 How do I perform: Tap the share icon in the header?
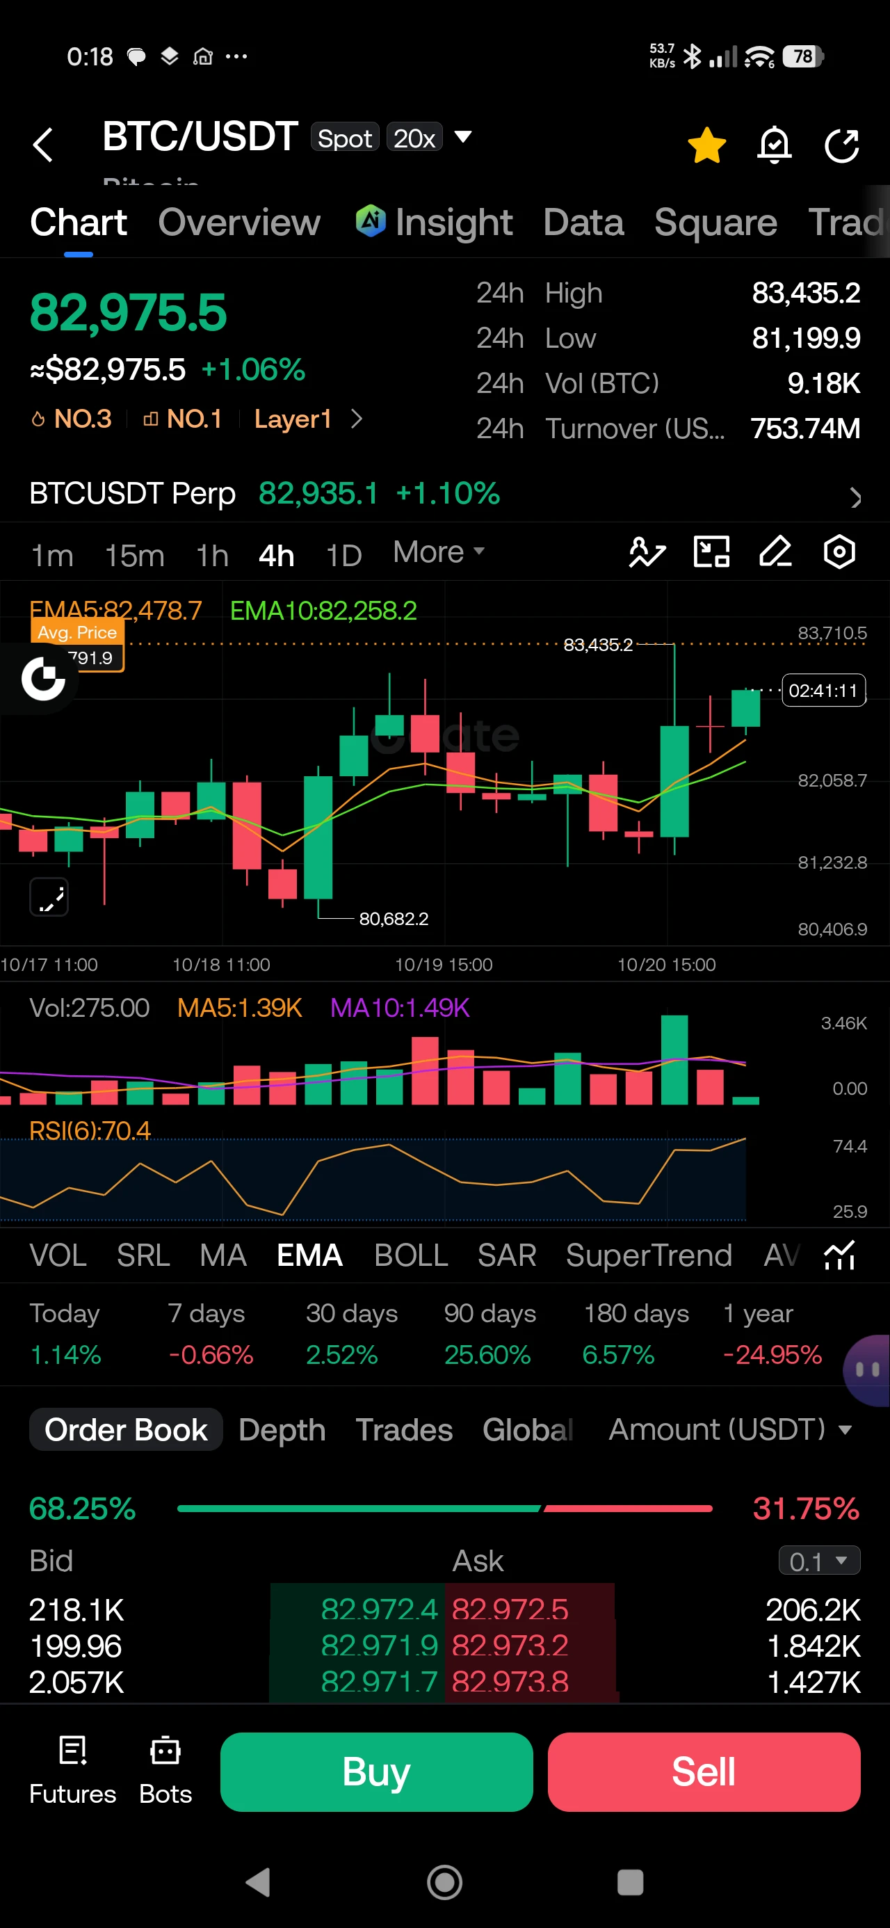tap(841, 145)
